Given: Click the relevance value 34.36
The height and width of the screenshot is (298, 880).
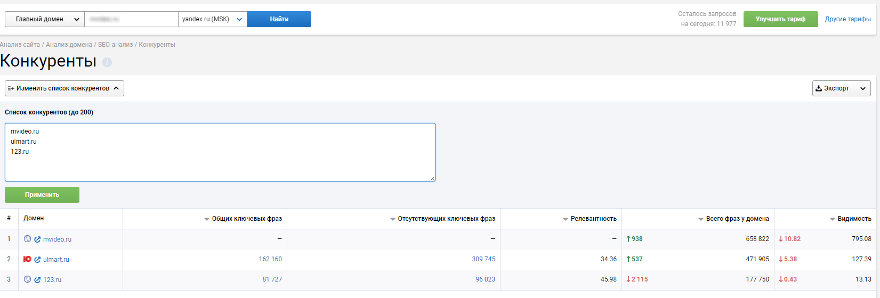Looking at the screenshot, I should pyautogui.click(x=608, y=259).
